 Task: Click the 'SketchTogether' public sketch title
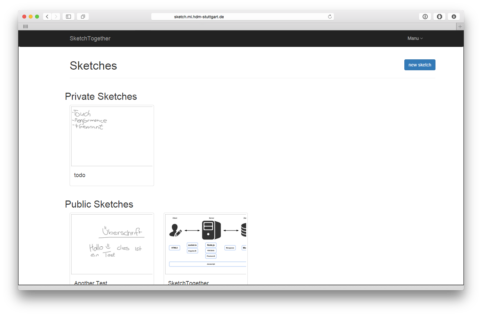(188, 283)
